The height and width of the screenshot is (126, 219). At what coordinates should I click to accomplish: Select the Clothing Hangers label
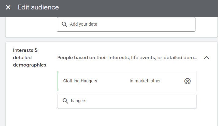80,81
